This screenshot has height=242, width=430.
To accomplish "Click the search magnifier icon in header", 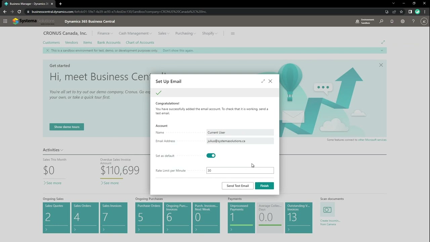I will click(x=381, y=21).
